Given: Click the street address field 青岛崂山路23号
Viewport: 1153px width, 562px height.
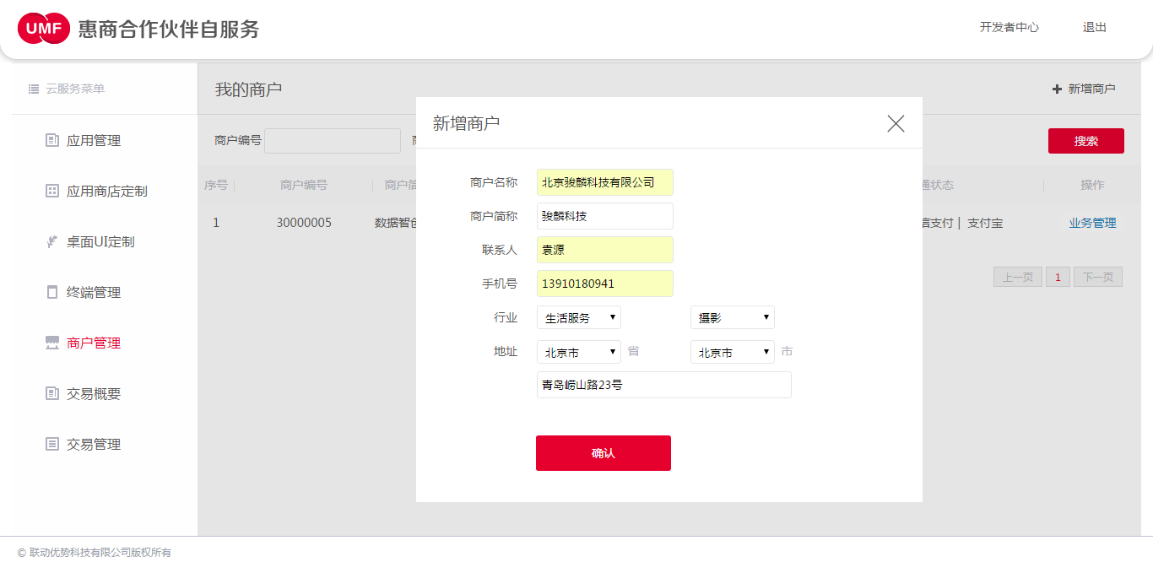Looking at the screenshot, I should point(663,385).
